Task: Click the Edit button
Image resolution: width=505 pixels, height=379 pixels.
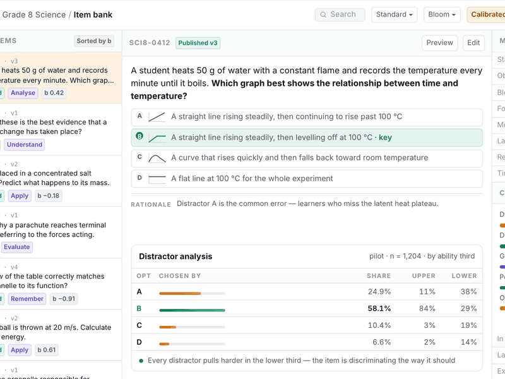Action: click(473, 43)
